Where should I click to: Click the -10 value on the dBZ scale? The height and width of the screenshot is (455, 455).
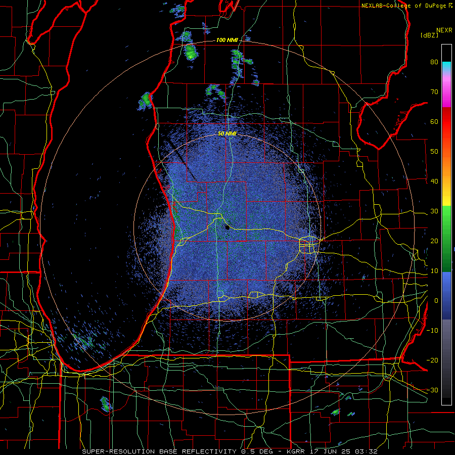pyautogui.click(x=432, y=331)
